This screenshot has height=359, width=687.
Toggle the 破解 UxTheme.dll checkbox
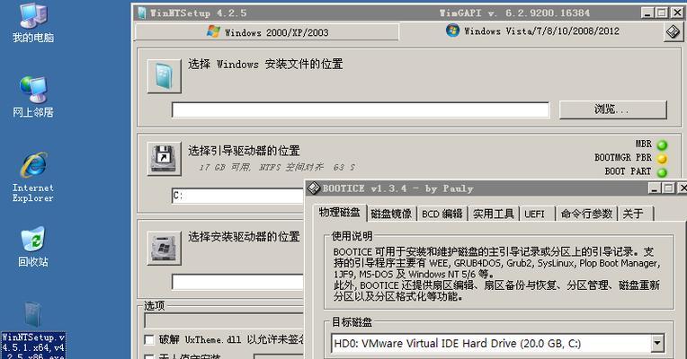(x=149, y=340)
